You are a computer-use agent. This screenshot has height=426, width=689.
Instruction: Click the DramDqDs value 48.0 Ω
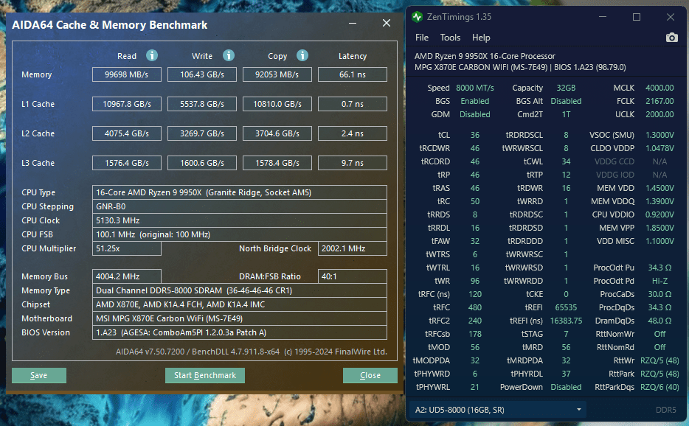click(659, 321)
